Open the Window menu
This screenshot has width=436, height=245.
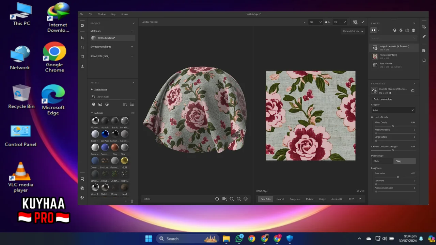click(x=102, y=14)
